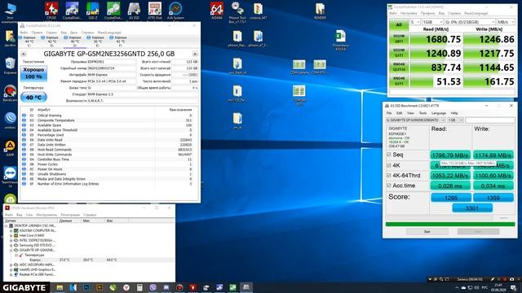Open Инструменты menu in HWMonitor

[46, 215]
